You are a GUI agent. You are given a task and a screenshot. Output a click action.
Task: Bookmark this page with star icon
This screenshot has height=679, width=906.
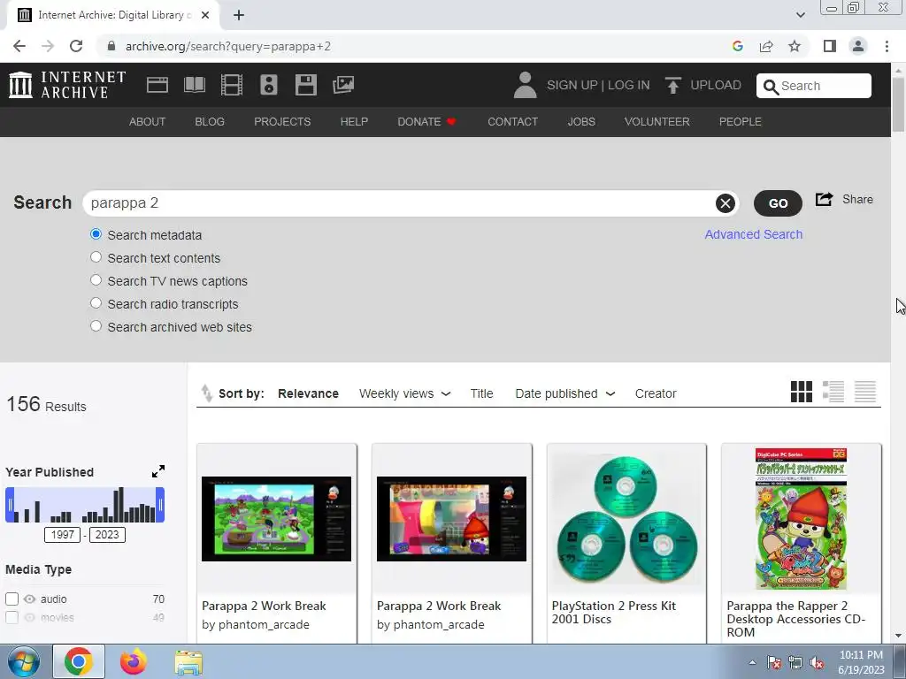795,46
